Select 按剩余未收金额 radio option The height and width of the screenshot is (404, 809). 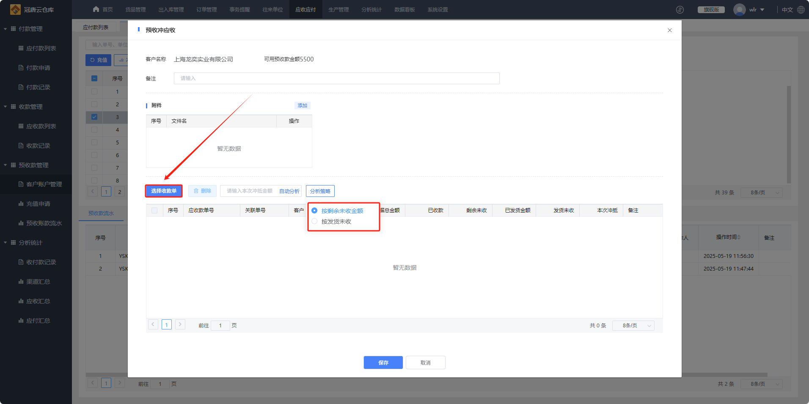coord(314,210)
